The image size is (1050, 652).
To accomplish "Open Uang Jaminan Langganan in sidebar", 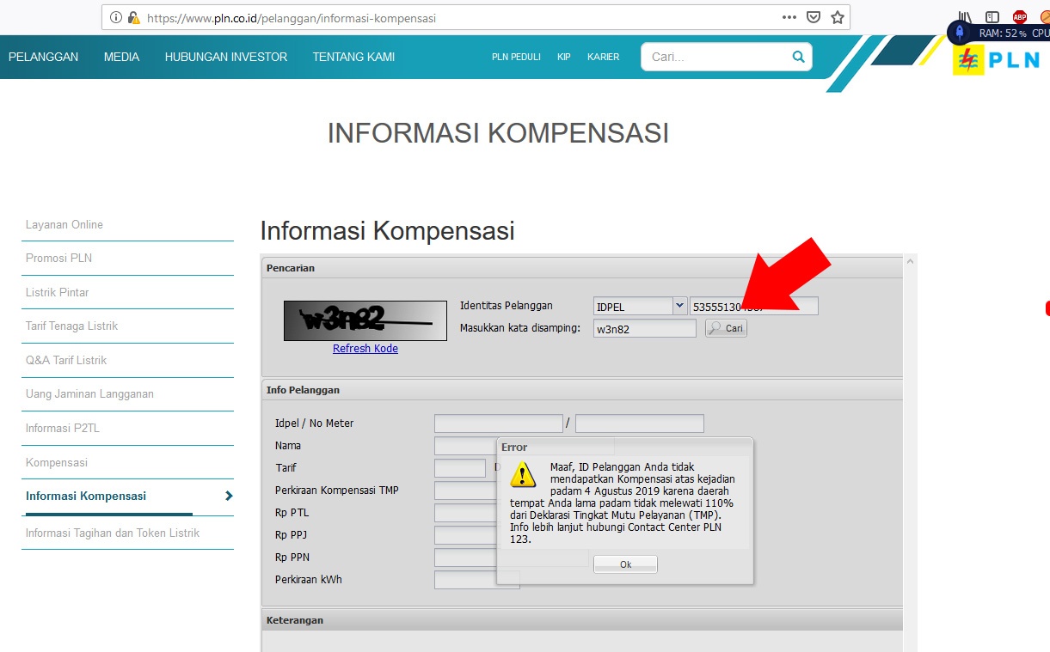I will 89,393.
